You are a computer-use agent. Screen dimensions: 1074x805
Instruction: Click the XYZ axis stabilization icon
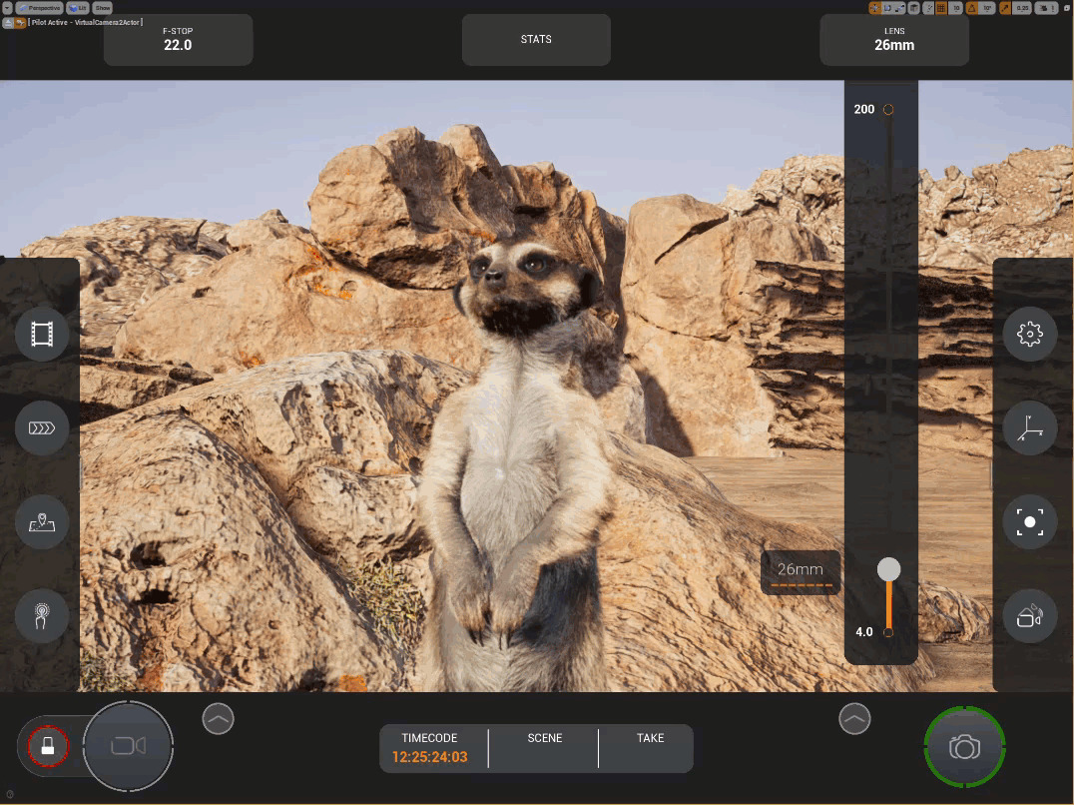1029,428
